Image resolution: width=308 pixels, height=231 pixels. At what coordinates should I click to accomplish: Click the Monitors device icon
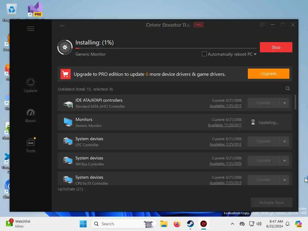68,122
